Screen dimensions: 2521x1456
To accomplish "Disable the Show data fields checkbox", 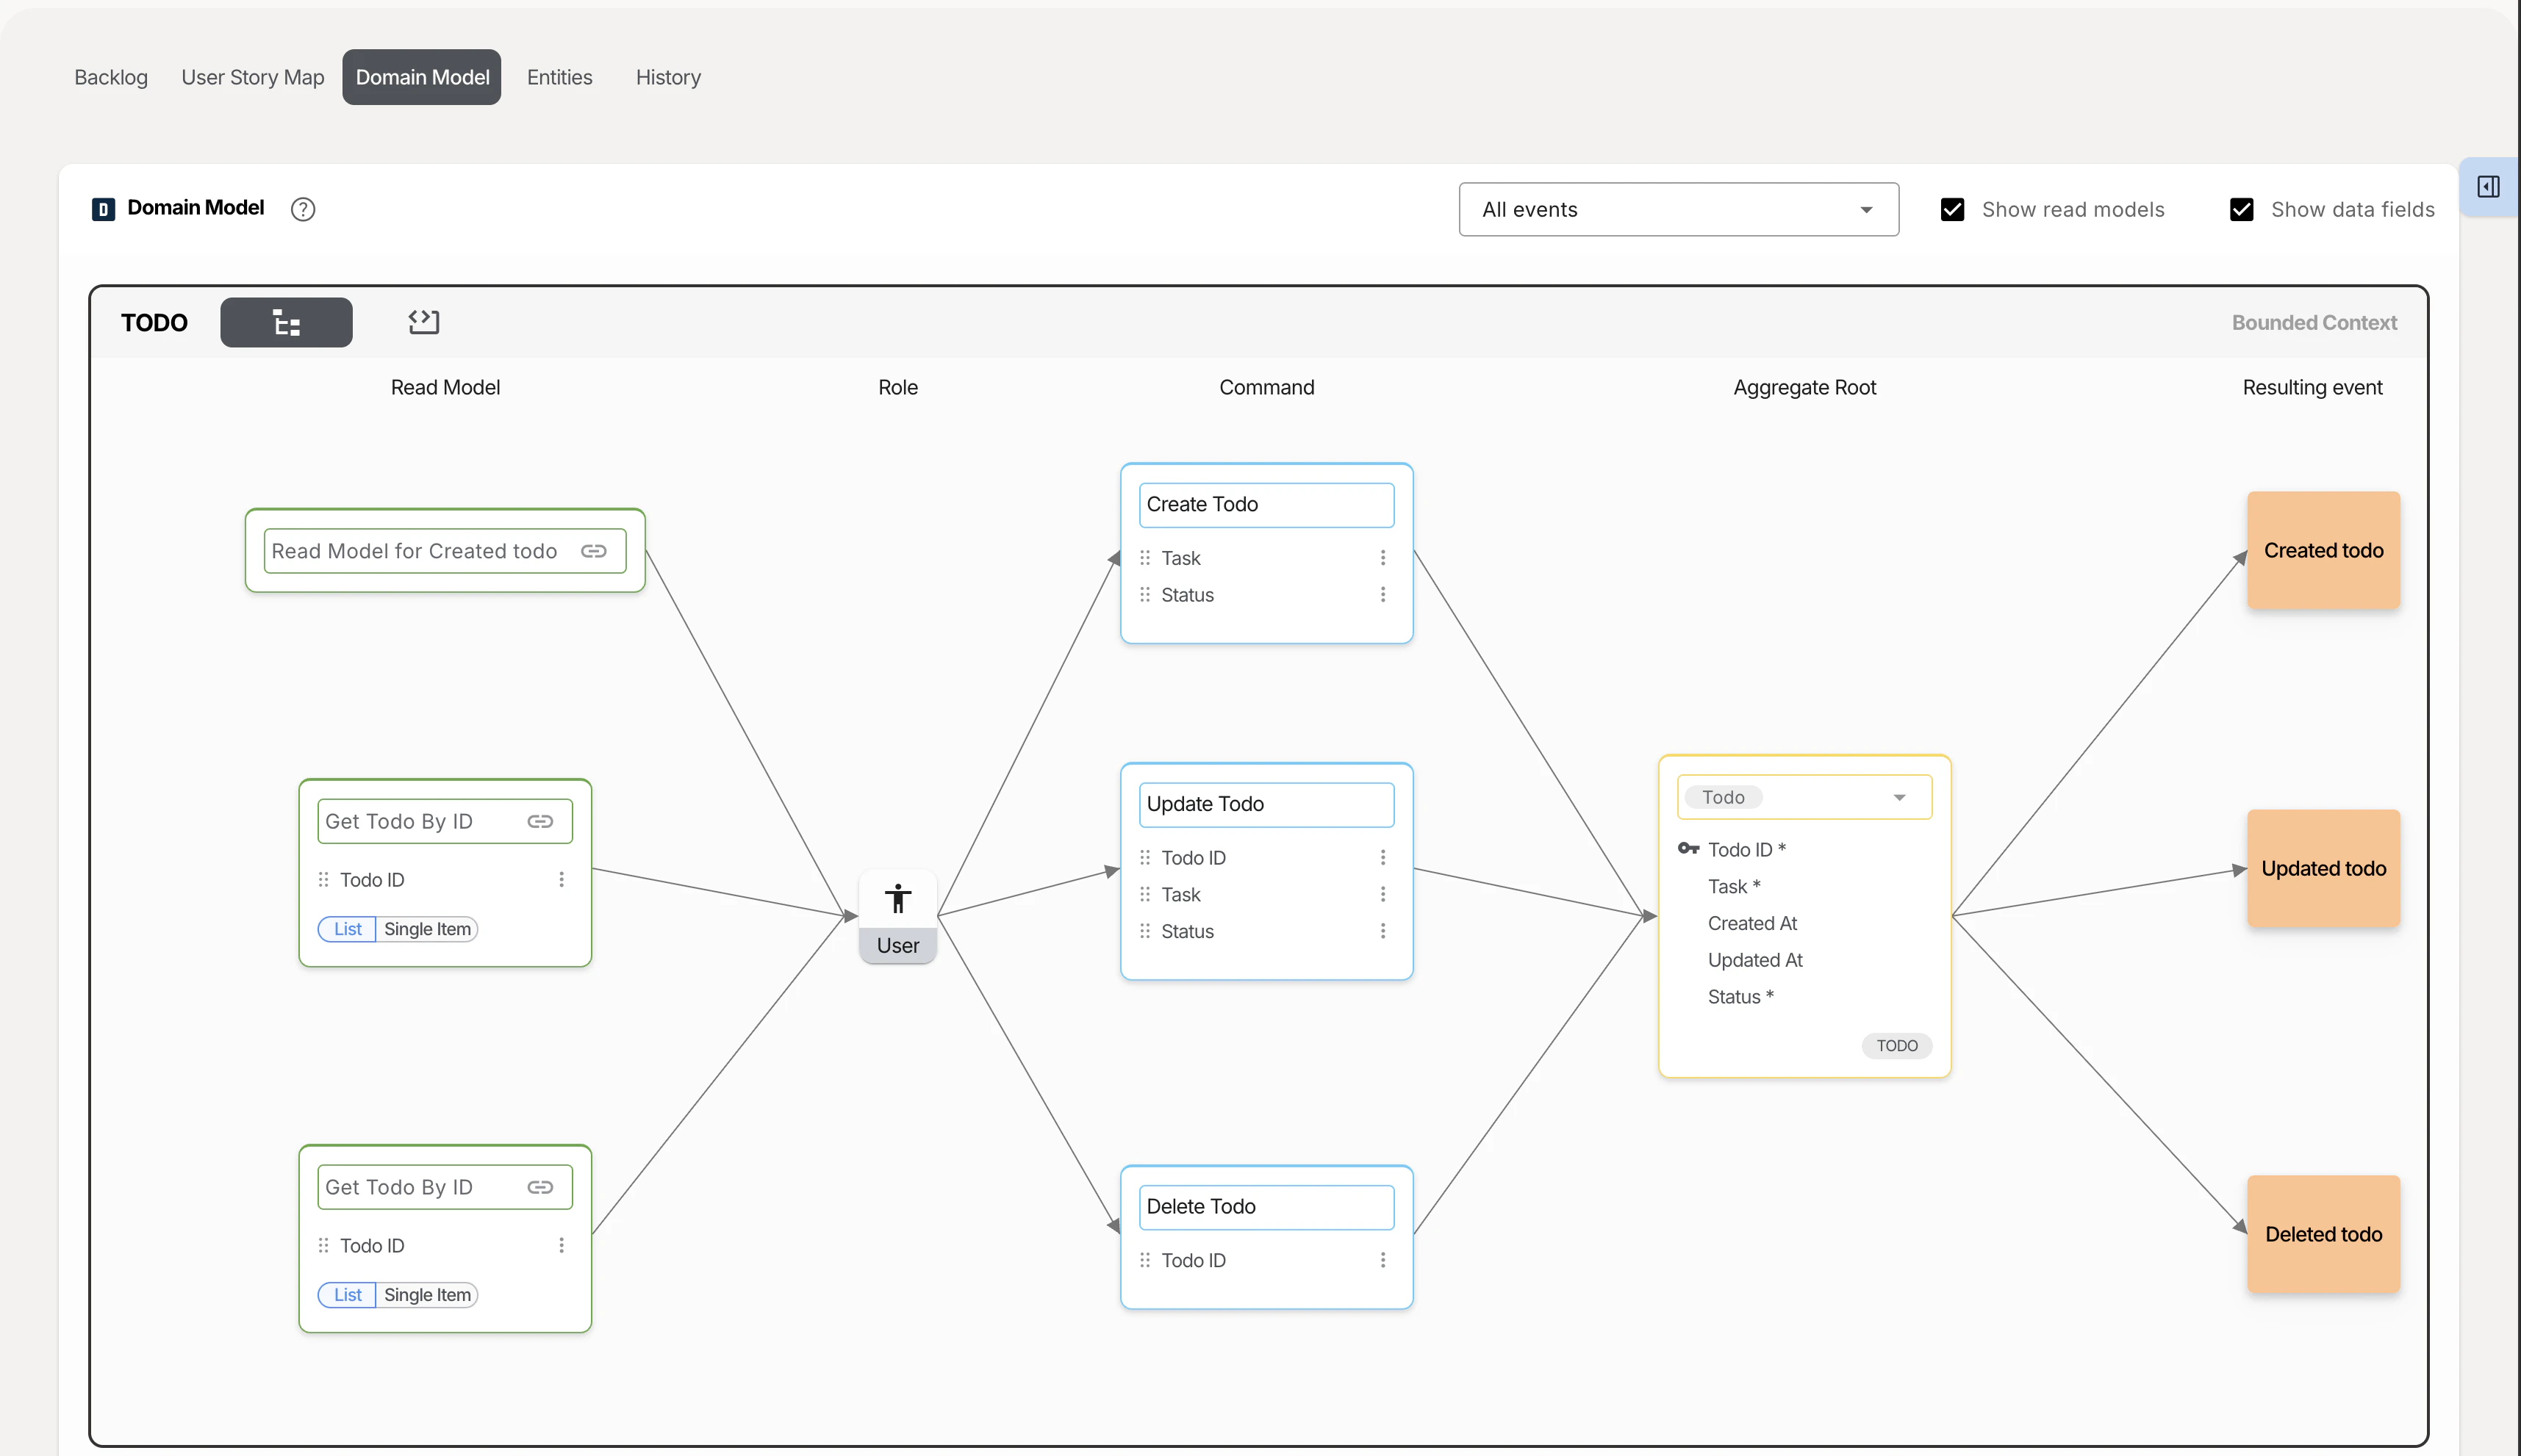I will coord(2241,209).
